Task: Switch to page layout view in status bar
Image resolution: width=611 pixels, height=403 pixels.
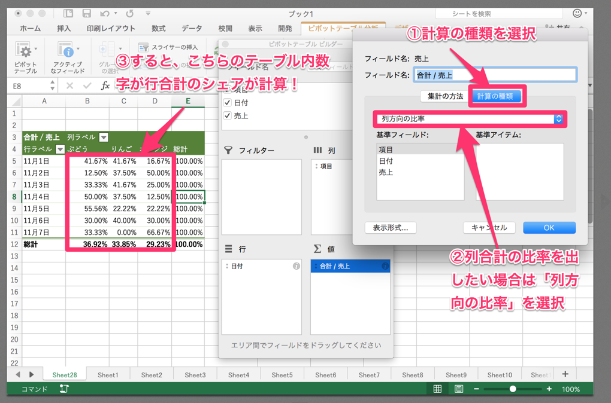Action: point(459,389)
